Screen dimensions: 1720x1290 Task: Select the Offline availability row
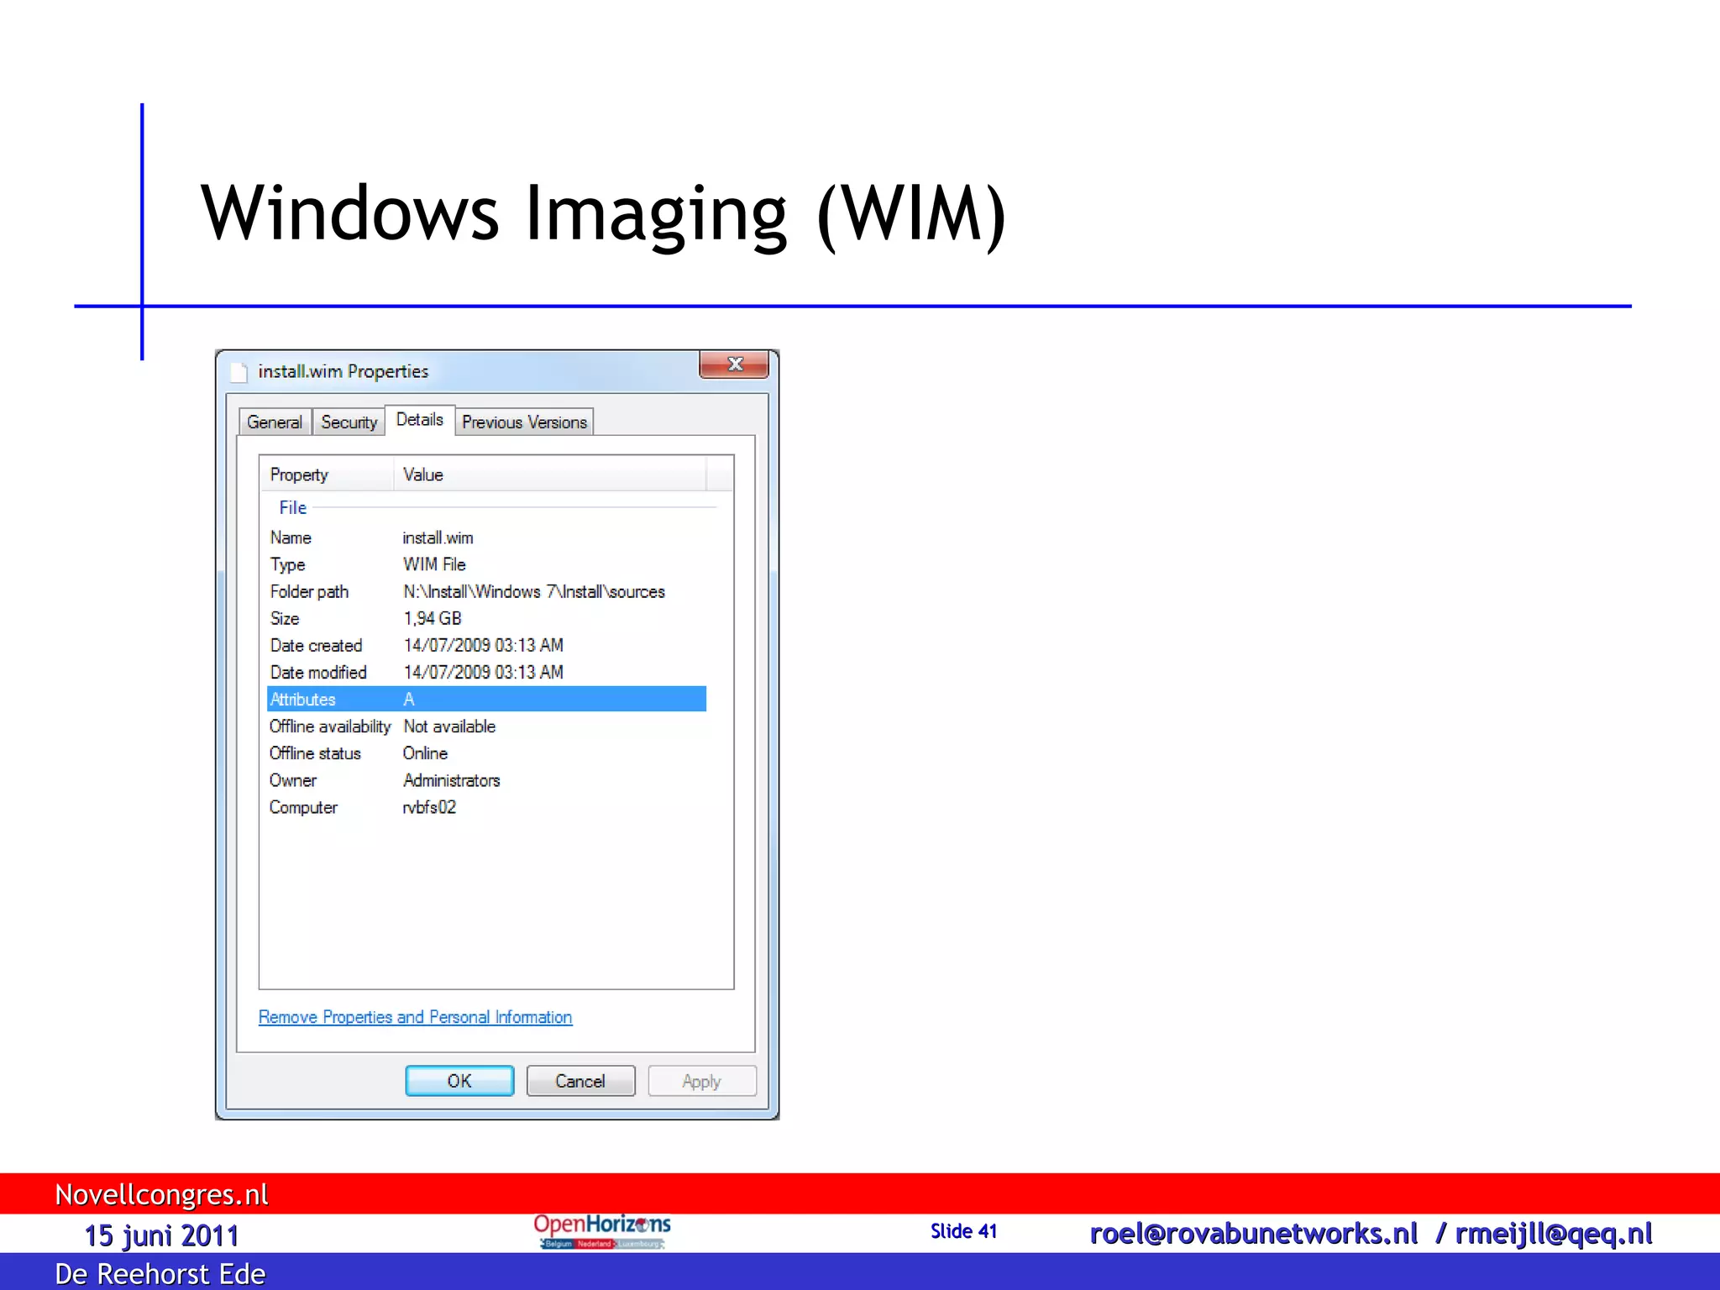(x=486, y=726)
